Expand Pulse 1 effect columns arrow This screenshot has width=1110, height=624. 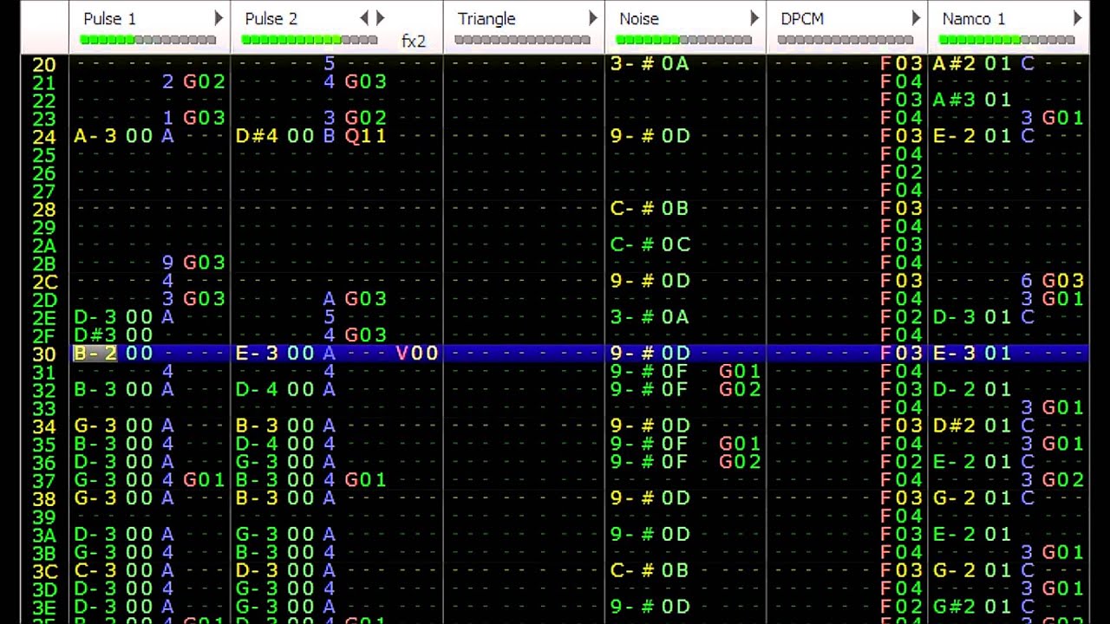pyautogui.click(x=219, y=18)
